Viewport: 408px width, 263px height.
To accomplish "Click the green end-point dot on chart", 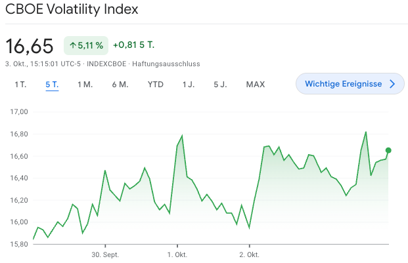I will [388, 150].
